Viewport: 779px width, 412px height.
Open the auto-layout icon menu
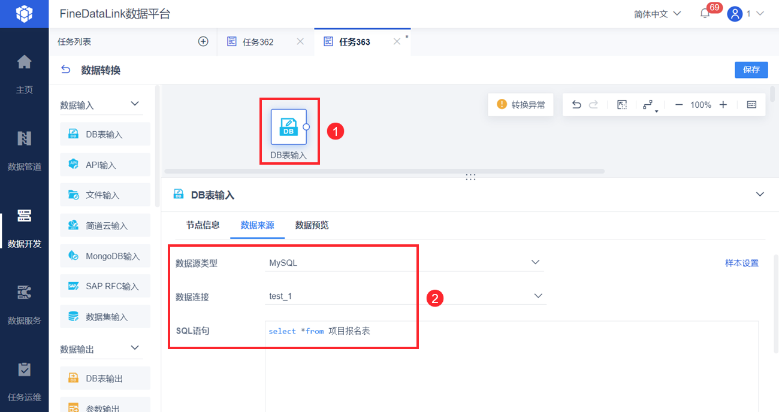649,105
